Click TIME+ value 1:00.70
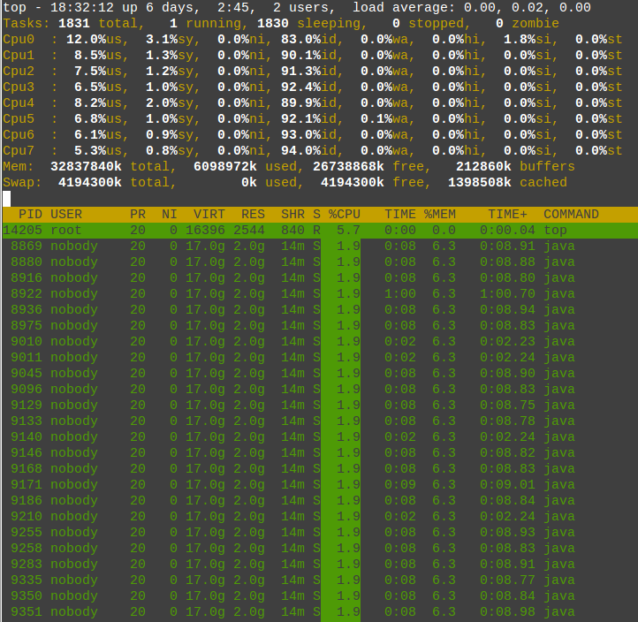 [x=507, y=293]
